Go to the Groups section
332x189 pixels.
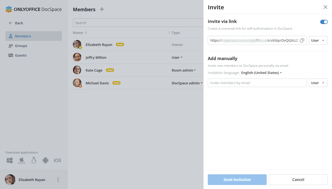[21, 46]
